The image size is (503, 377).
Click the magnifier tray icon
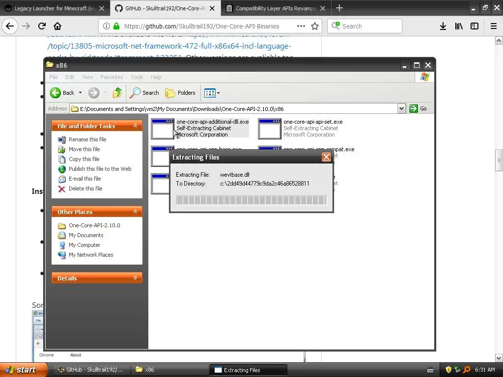click(467, 370)
